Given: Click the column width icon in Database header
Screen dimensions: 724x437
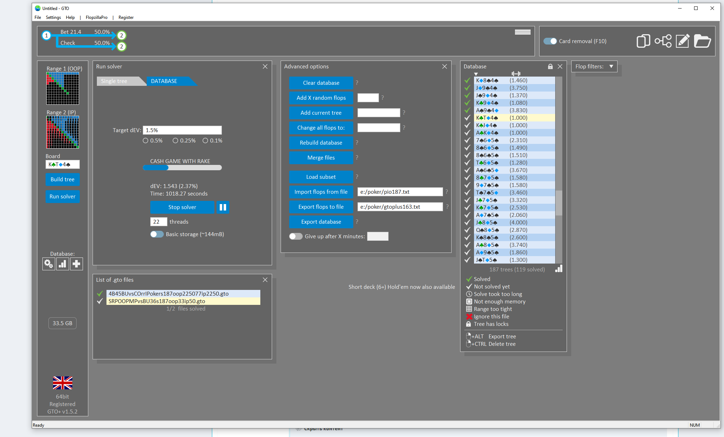Looking at the screenshot, I should pyautogui.click(x=516, y=74).
